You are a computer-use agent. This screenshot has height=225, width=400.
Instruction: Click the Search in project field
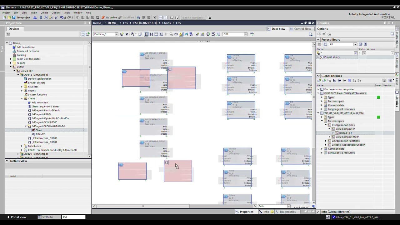point(193,17)
